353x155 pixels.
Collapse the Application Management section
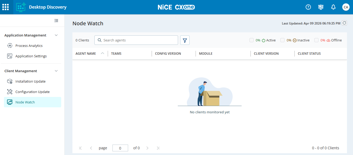pos(56,35)
